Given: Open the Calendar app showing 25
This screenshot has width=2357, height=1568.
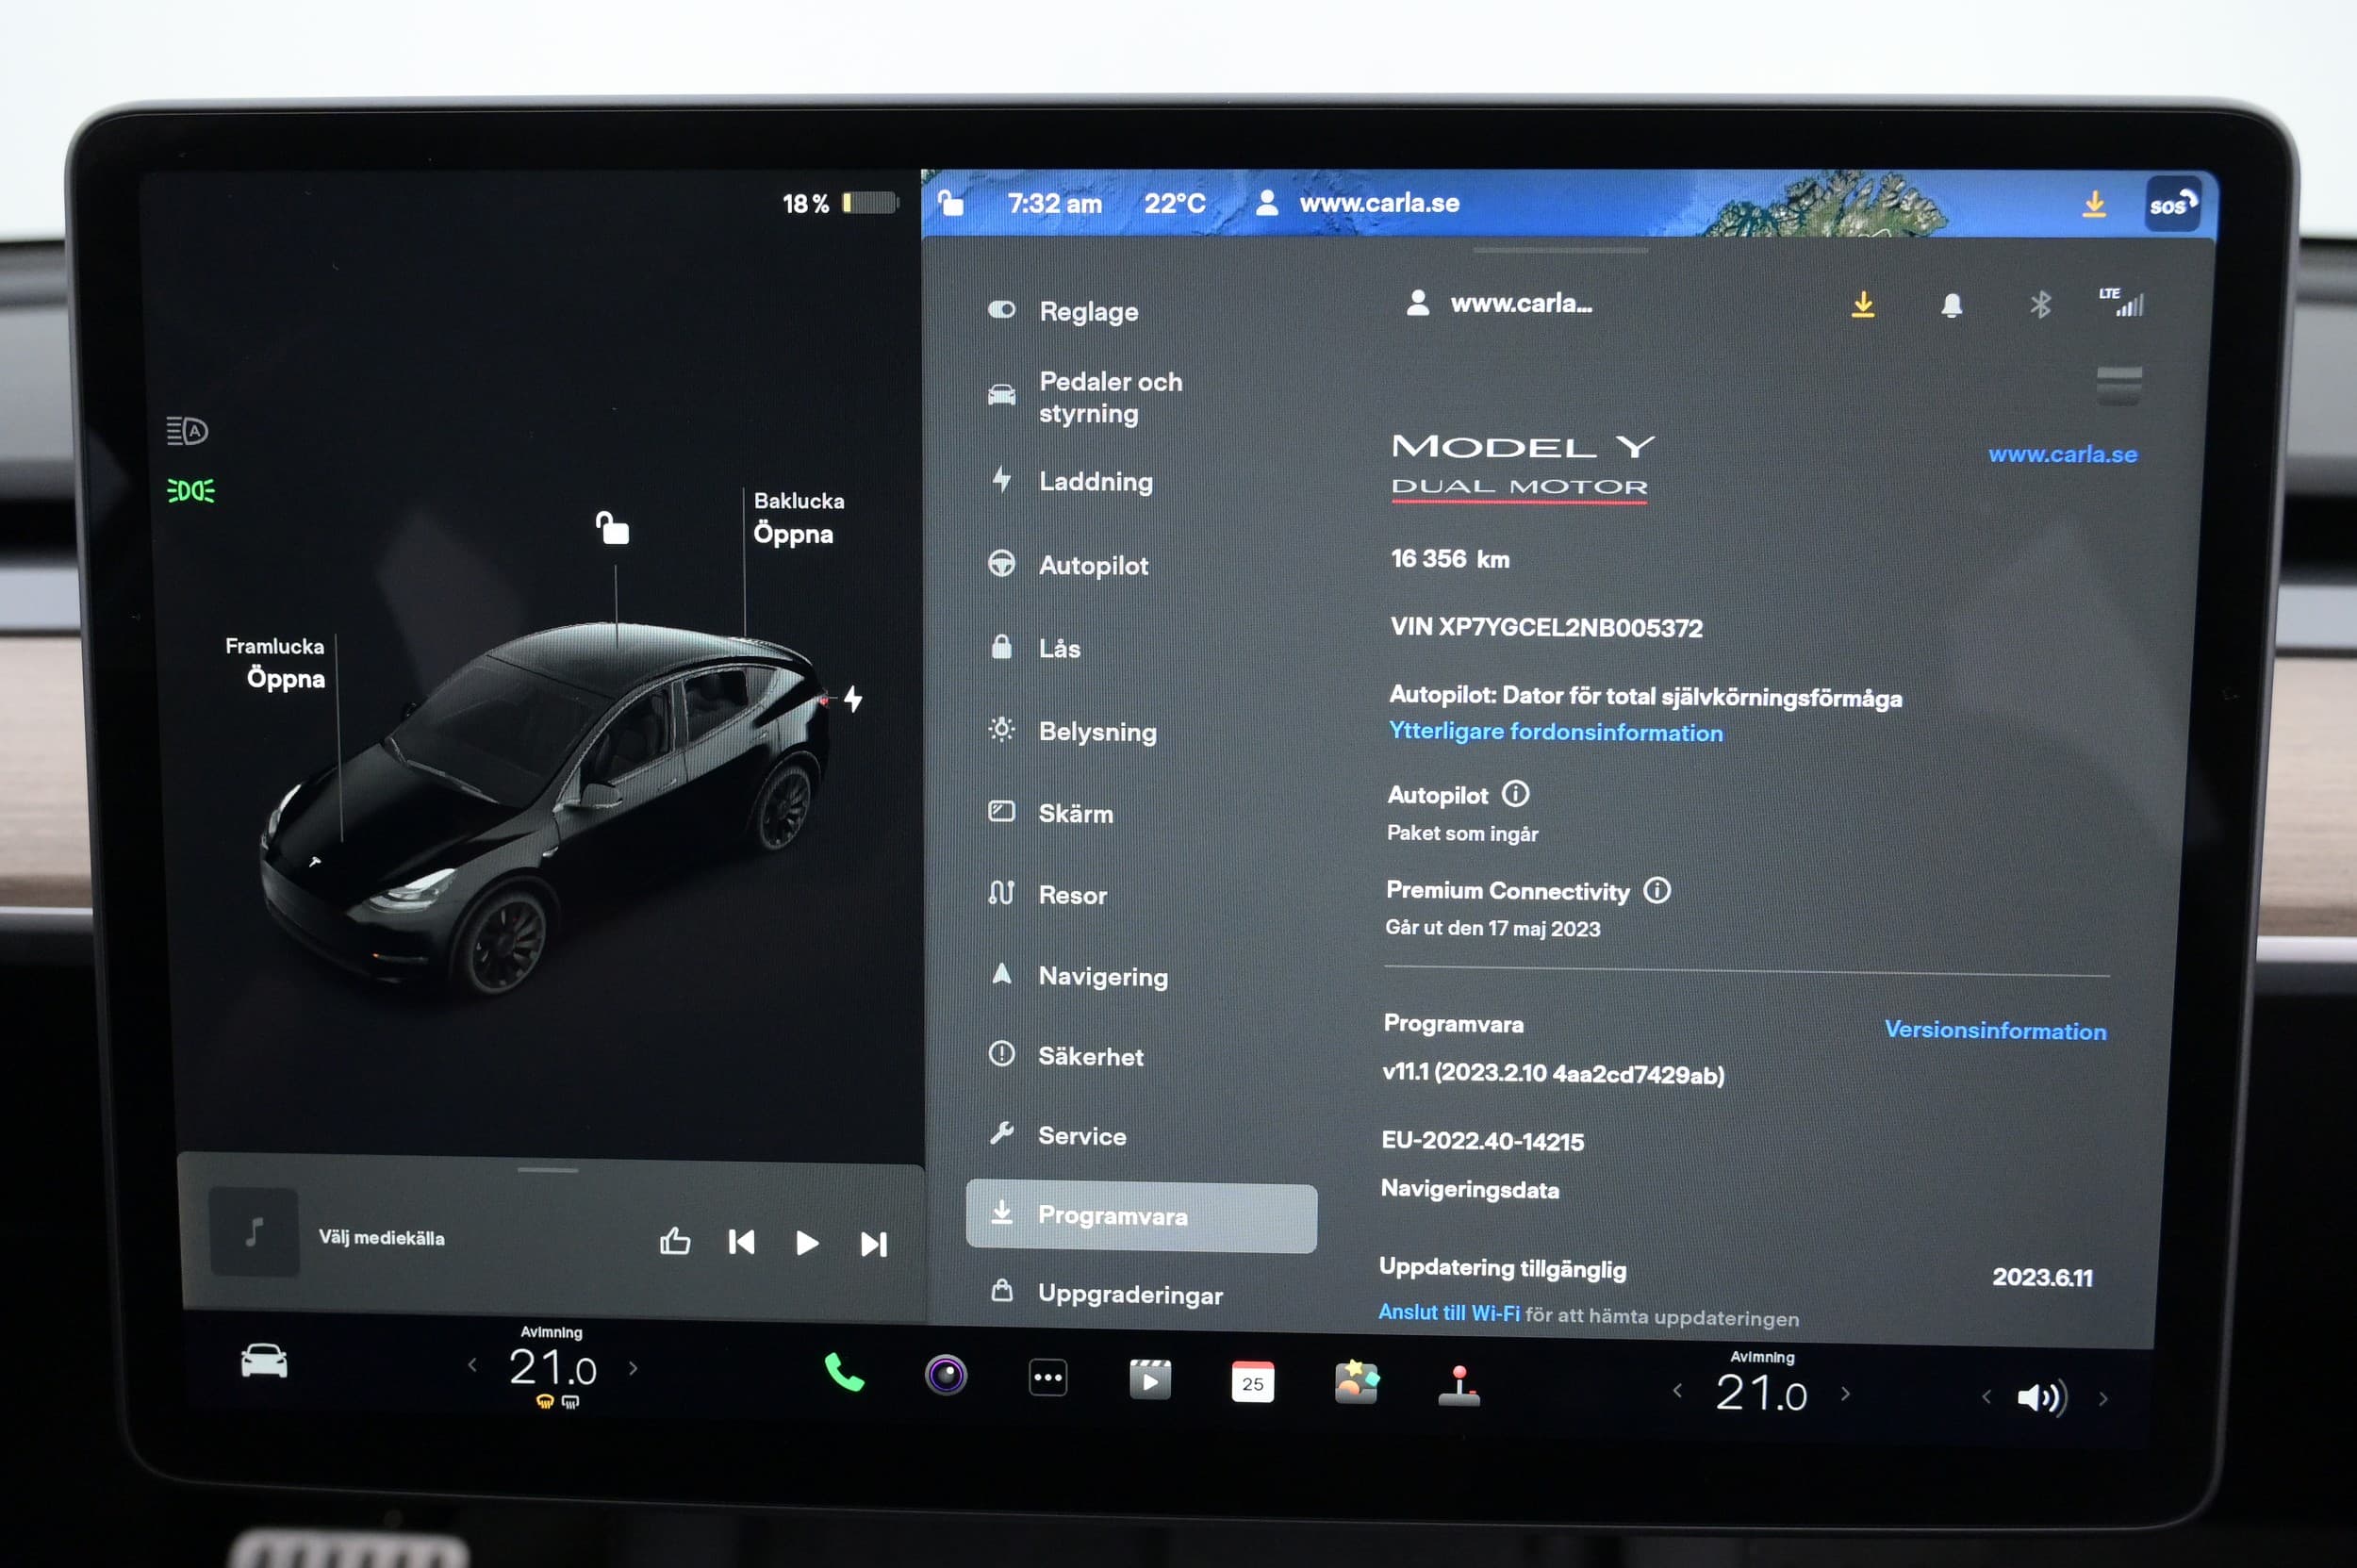Looking at the screenshot, I should 1253,1382.
